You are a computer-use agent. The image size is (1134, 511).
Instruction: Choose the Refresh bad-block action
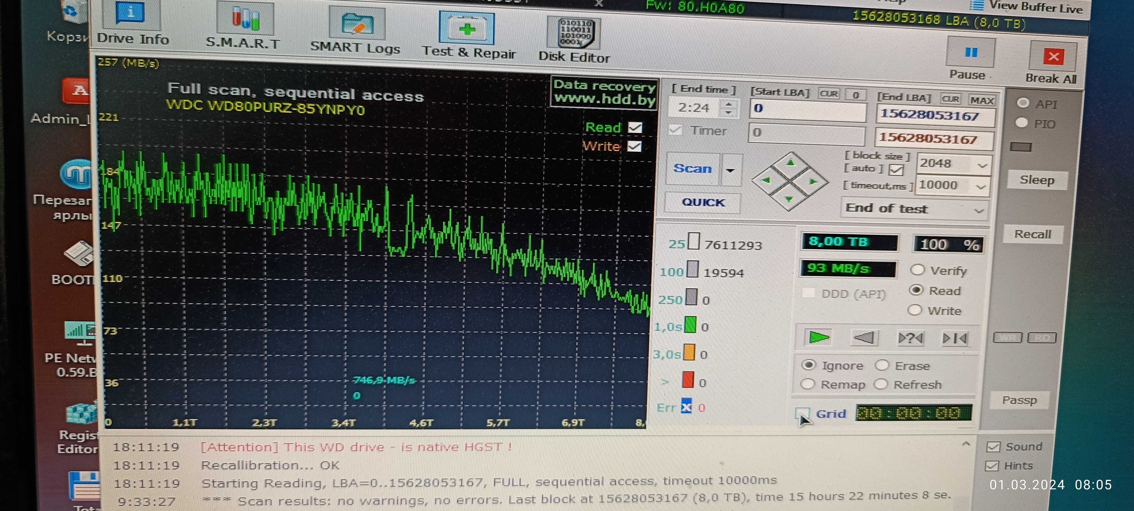coord(881,384)
